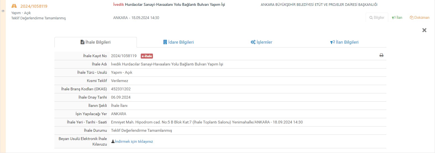Click the header status Teklif Değerlendirme Tamamlanmış under the tender number
Screen dimensions: 435x153
(x=38, y=18)
